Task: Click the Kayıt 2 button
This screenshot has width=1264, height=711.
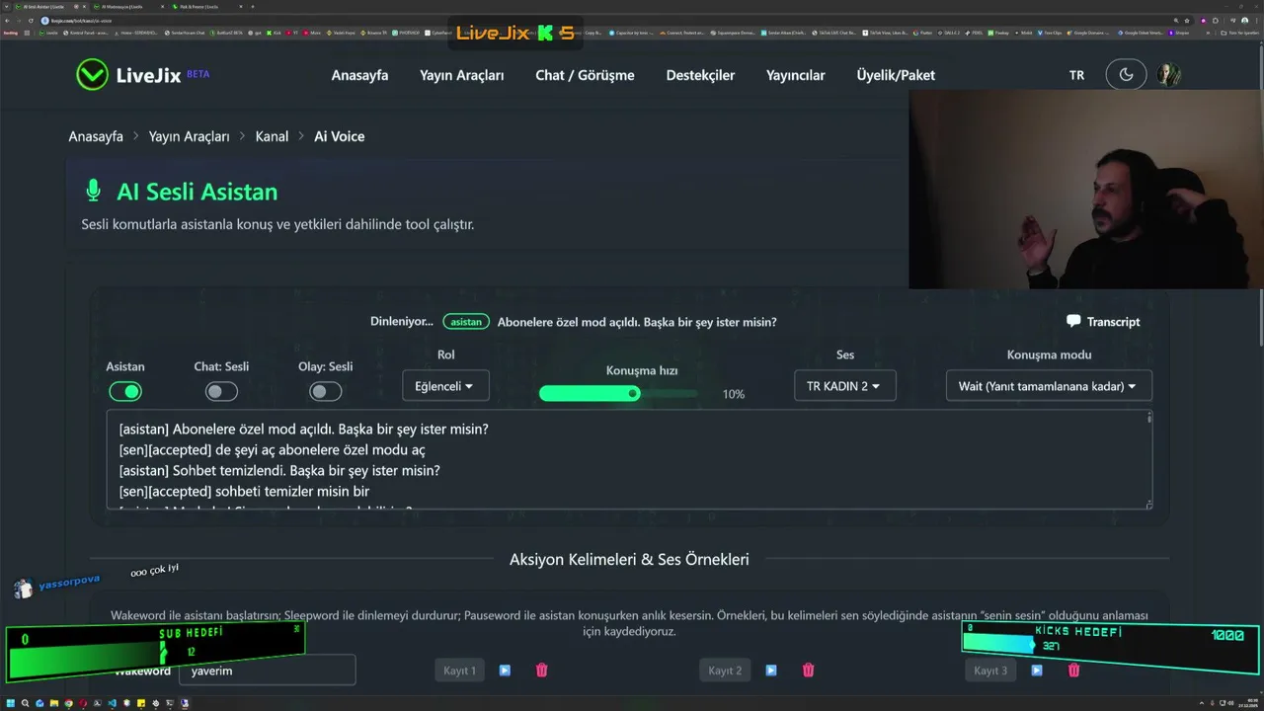Action: click(725, 671)
